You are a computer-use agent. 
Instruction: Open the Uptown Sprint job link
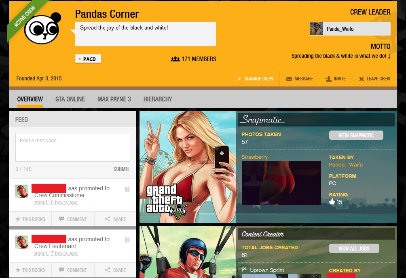coord(267,270)
